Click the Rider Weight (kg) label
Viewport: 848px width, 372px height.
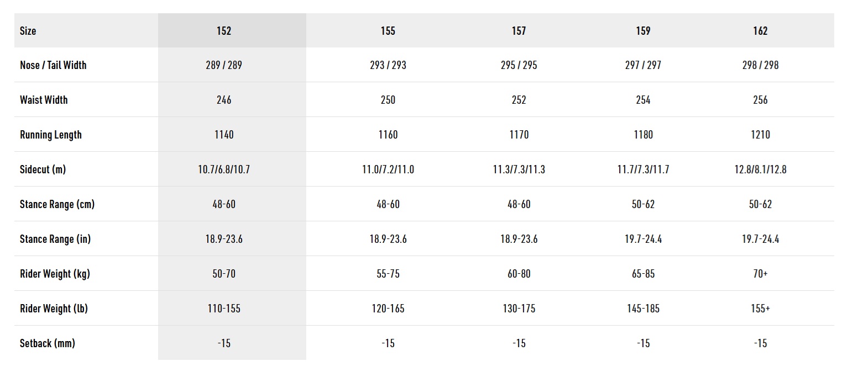(x=55, y=274)
